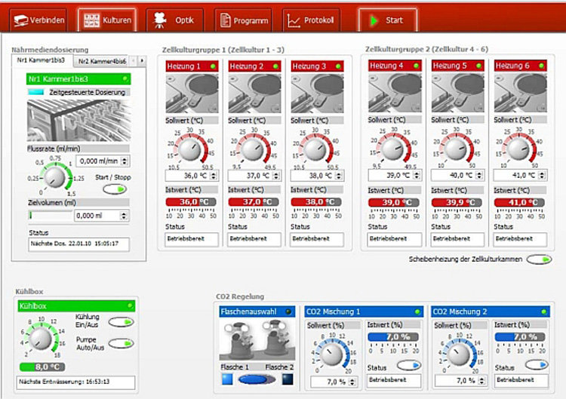Click the Heizung 5 Sollwert knob
This screenshot has width=566, height=399.
tap(455, 149)
